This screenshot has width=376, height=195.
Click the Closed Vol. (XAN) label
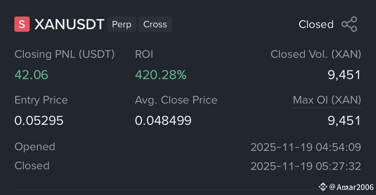(316, 54)
